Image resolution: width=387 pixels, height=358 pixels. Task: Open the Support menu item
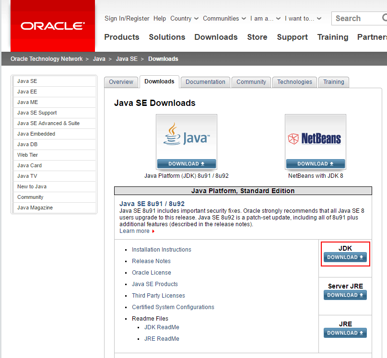point(292,37)
